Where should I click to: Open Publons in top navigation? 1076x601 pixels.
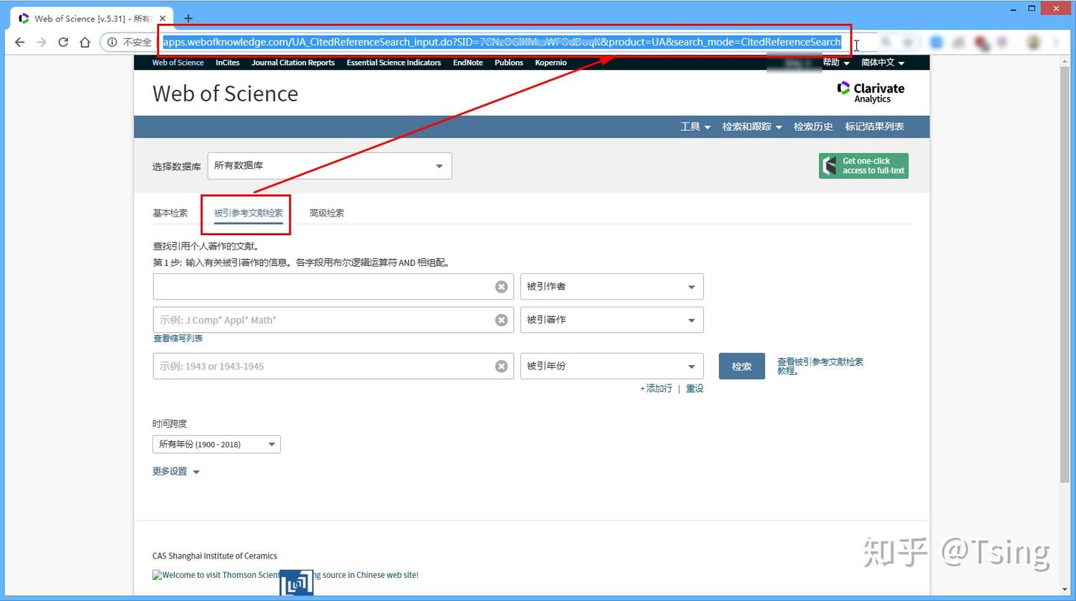tap(509, 63)
